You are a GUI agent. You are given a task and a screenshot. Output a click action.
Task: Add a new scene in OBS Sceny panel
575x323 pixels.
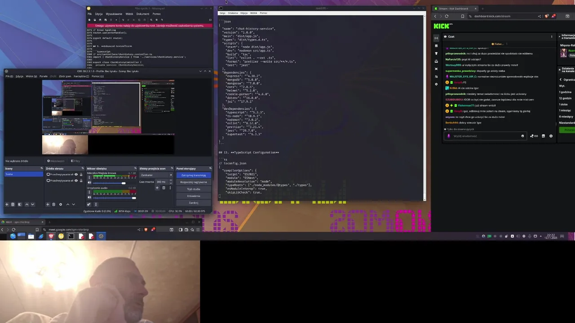(7, 205)
